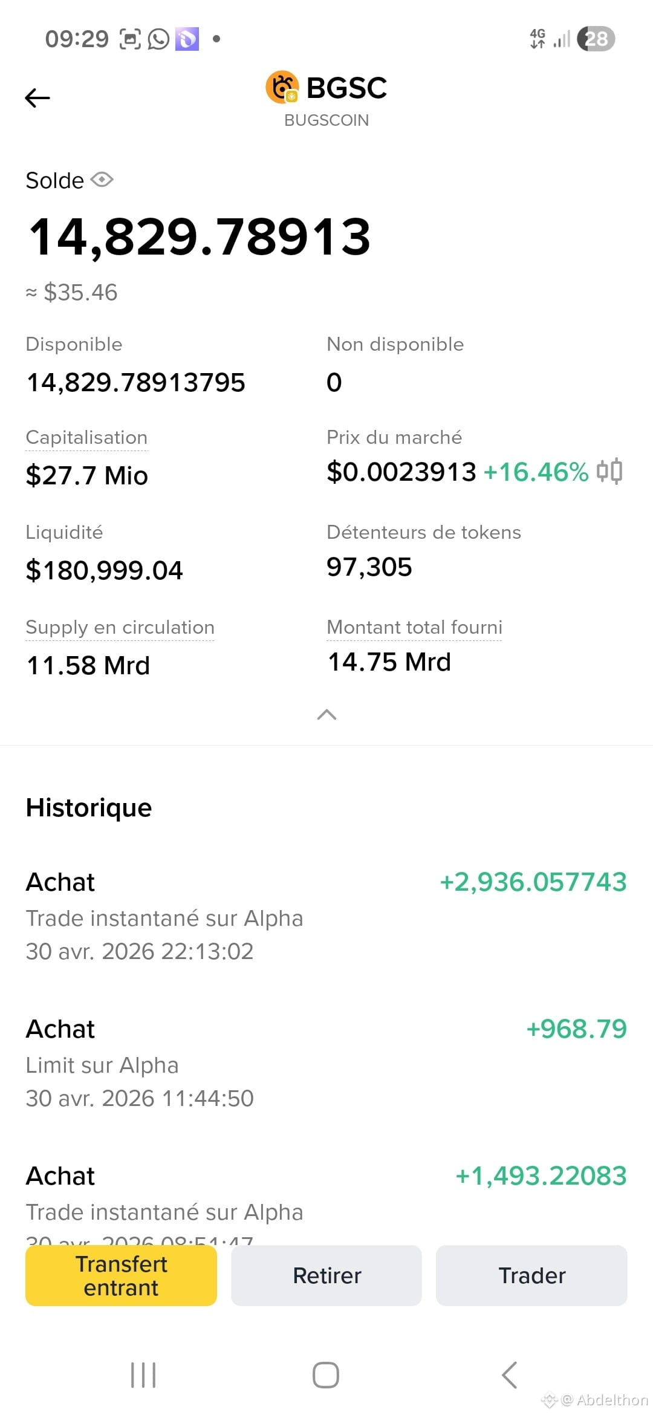Tap Android recent apps icon
Viewport: 653px width, 1415px height.
tap(143, 1375)
